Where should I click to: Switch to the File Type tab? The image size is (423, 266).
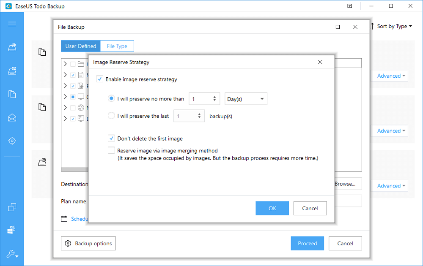[x=117, y=46]
